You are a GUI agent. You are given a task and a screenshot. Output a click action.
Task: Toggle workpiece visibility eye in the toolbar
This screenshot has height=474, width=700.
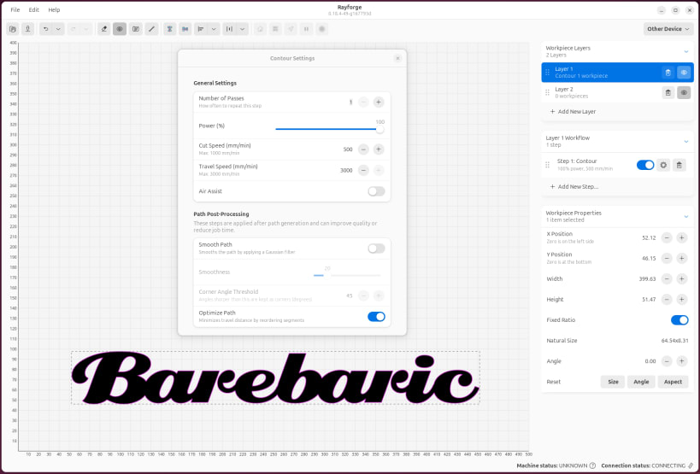click(120, 29)
